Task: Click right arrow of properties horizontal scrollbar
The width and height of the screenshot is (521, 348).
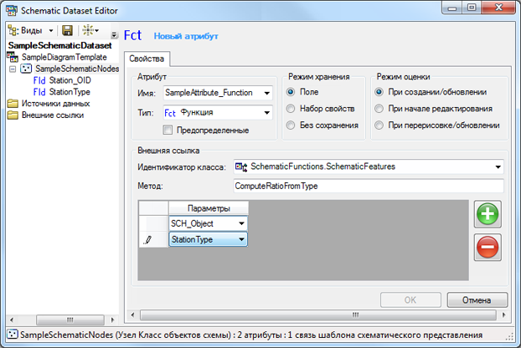Action: 503,315
